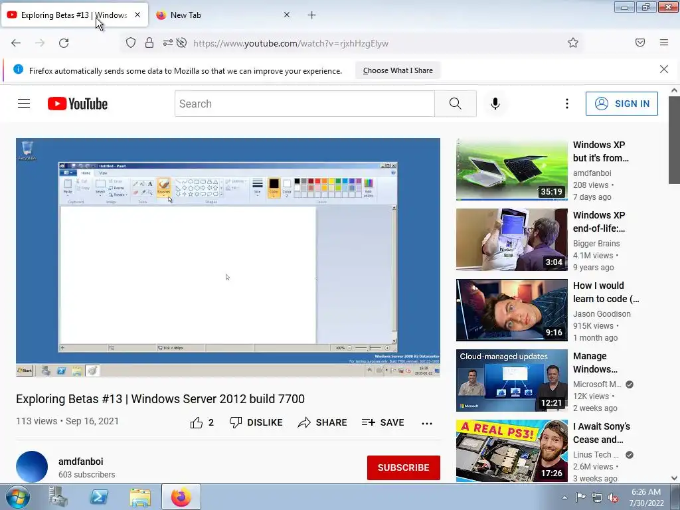The image size is (680, 510).
Task: Bookmark this page with the star icon
Action: click(x=573, y=42)
